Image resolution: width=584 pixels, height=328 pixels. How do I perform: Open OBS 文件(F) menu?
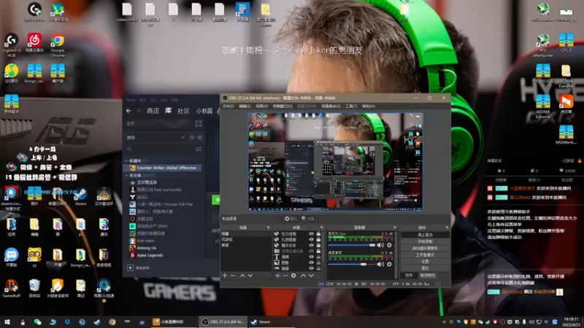click(228, 106)
